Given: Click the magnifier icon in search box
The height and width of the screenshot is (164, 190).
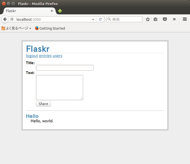Looking at the screenshot, I should (x=109, y=19).
